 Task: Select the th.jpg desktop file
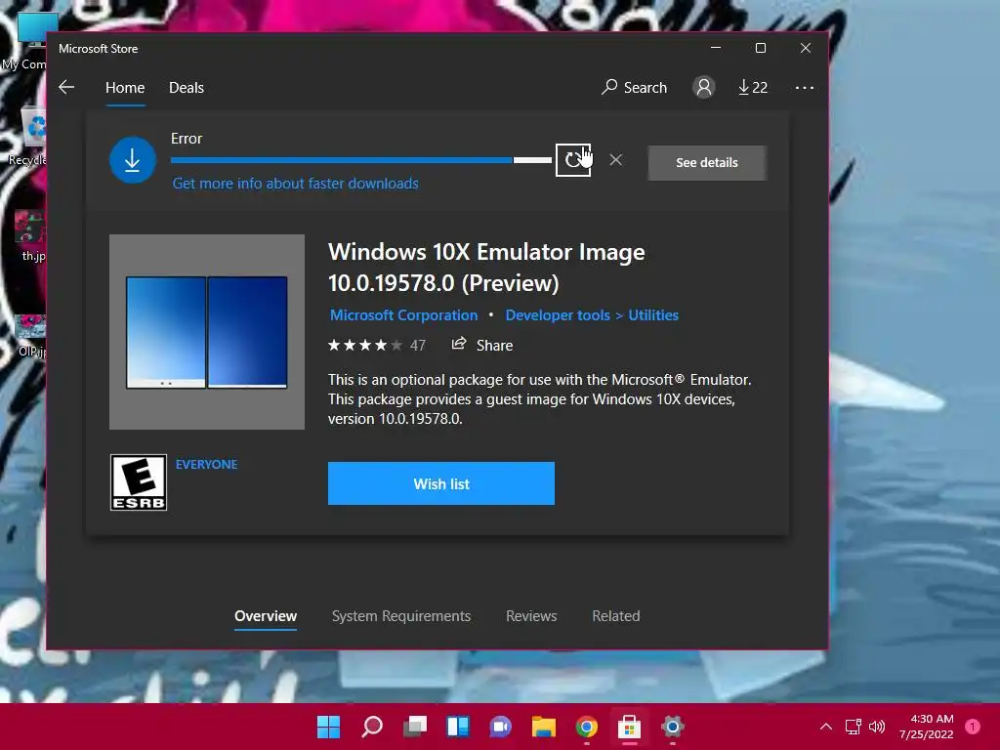tap(30, 236)
